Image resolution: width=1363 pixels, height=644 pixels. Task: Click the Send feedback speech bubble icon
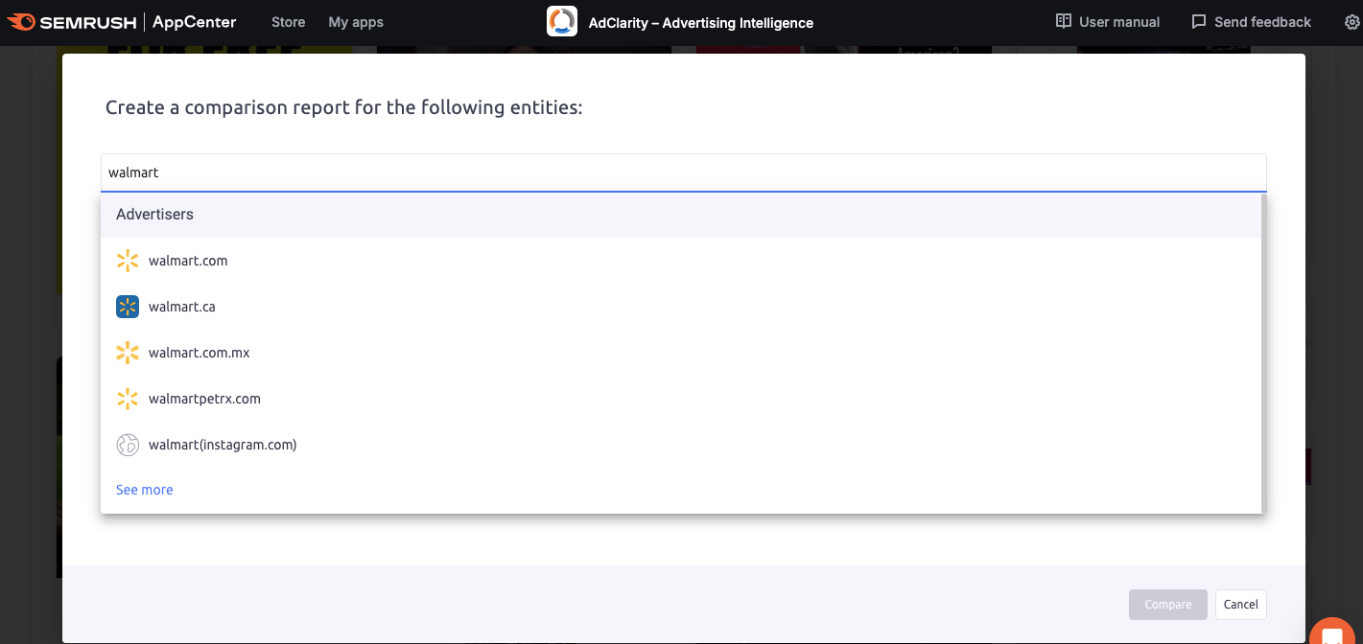click(x=1197, y=21)
